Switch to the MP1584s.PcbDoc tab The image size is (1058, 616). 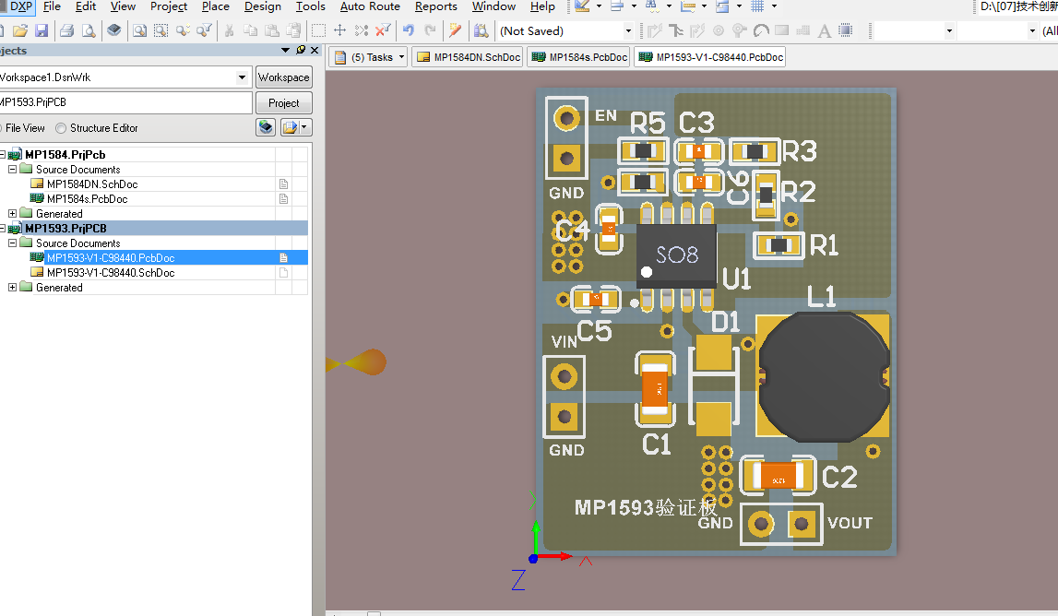579,57
